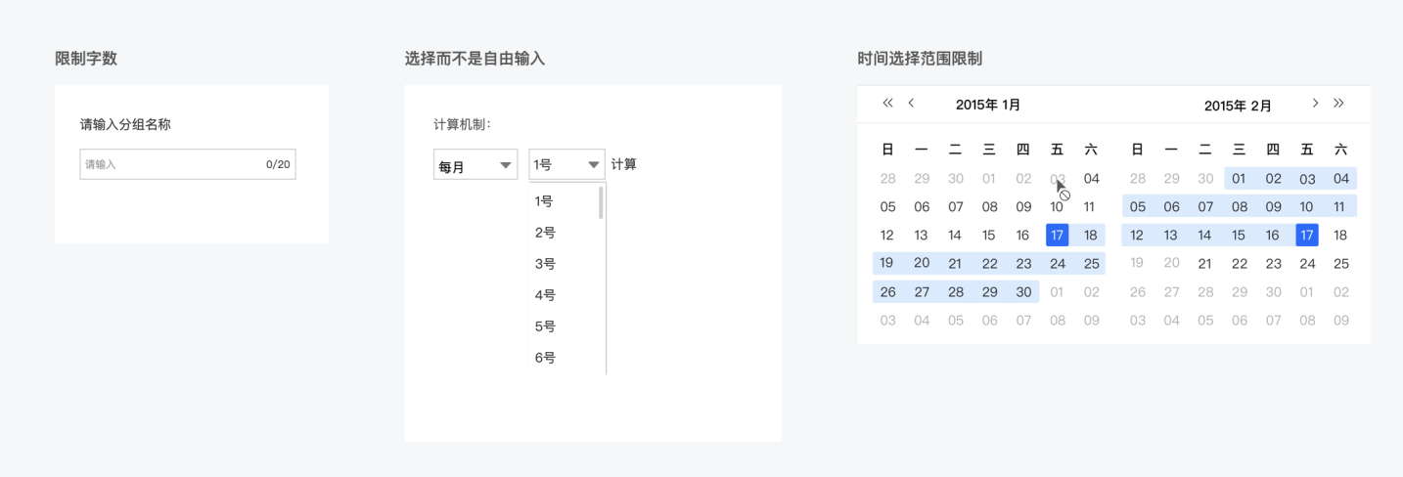The height and width of the screenshot is (477, 1403).
Task: Go to previous year in calendar
Action: [x=887, y=104]
